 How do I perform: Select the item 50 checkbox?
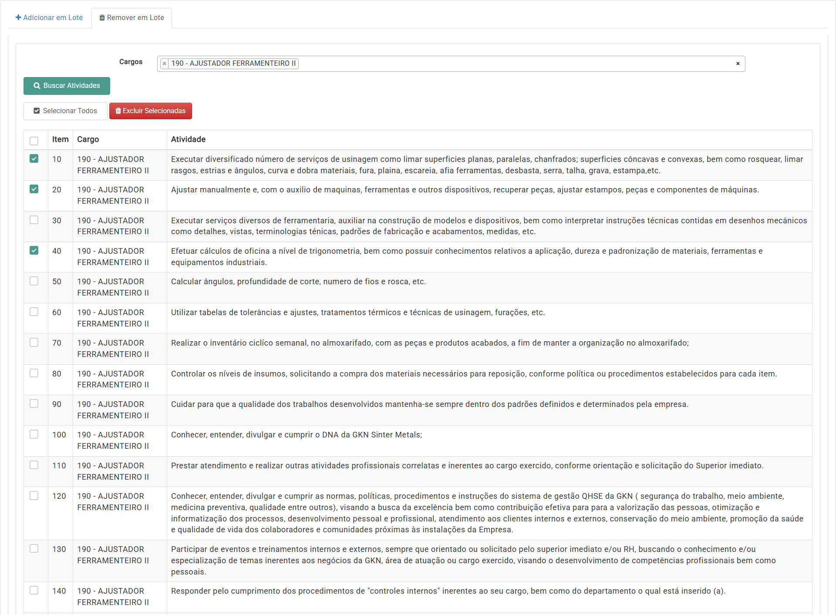34,281
